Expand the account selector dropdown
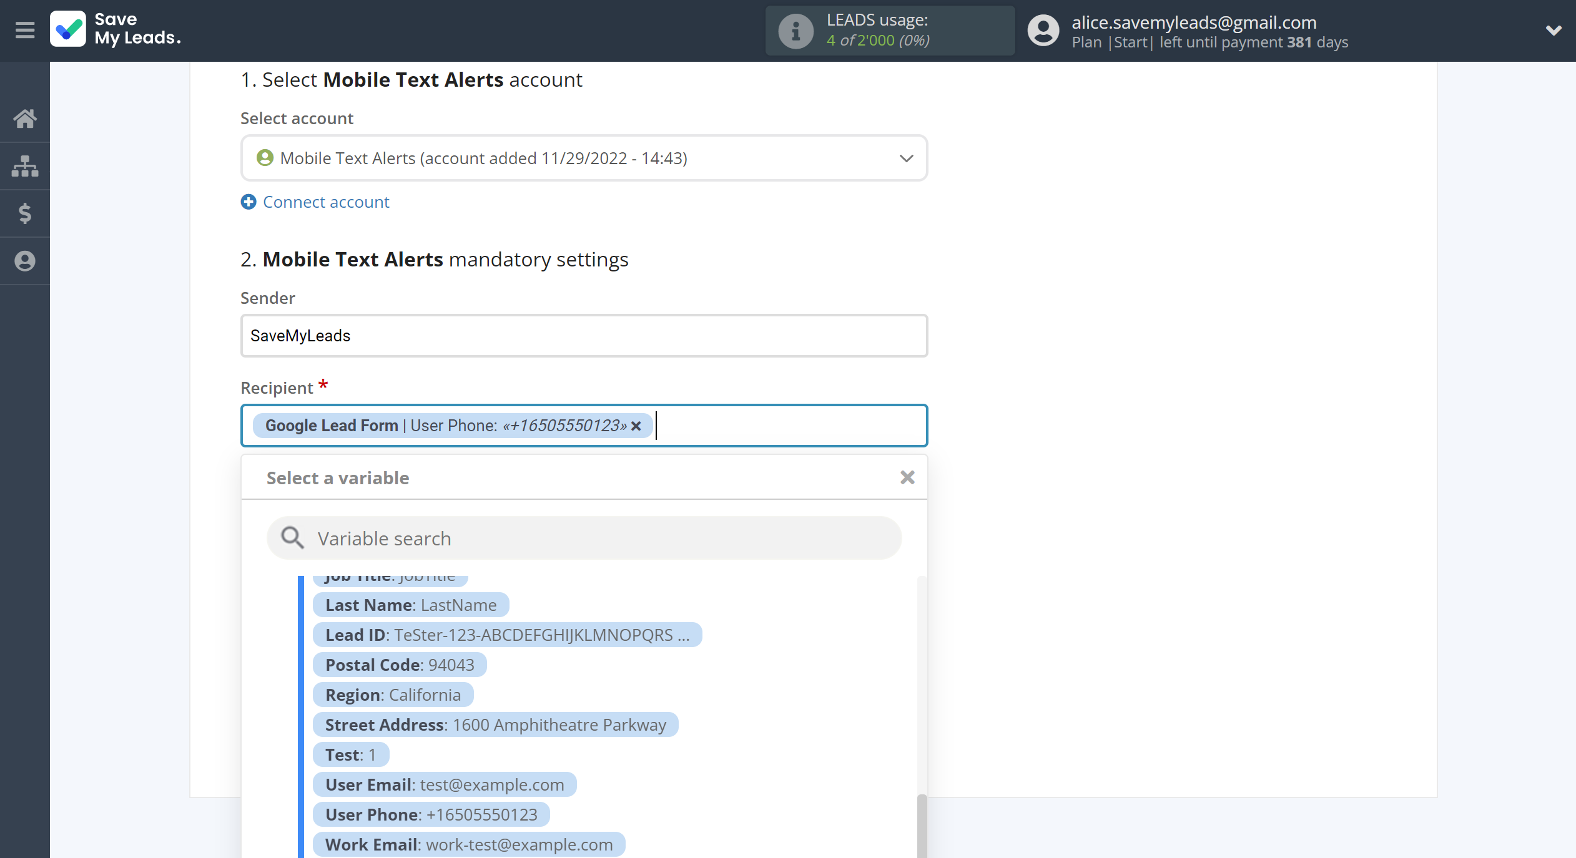This screenshot has width=1576, height=858. (906, 157)
